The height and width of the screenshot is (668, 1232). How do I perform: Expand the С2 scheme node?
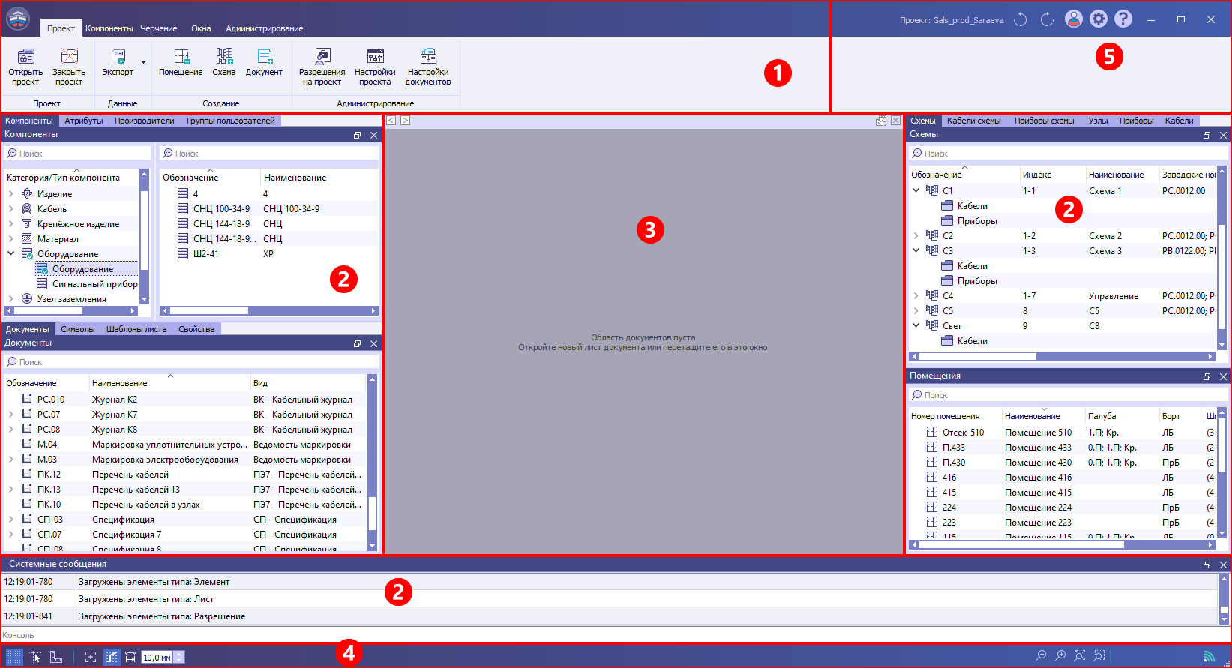point(916,235)
